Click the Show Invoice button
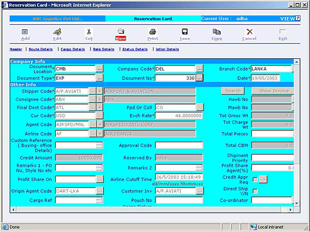This screenshot has width=310, height=232. pyautogui.click(x=273, y=91)
